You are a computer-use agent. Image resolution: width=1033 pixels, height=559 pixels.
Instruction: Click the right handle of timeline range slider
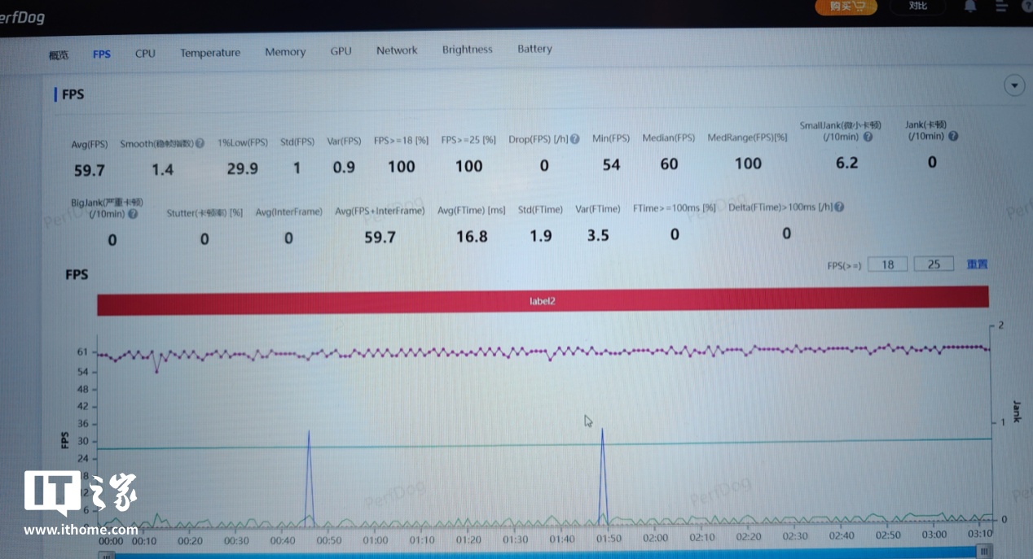tap(985, 552)
